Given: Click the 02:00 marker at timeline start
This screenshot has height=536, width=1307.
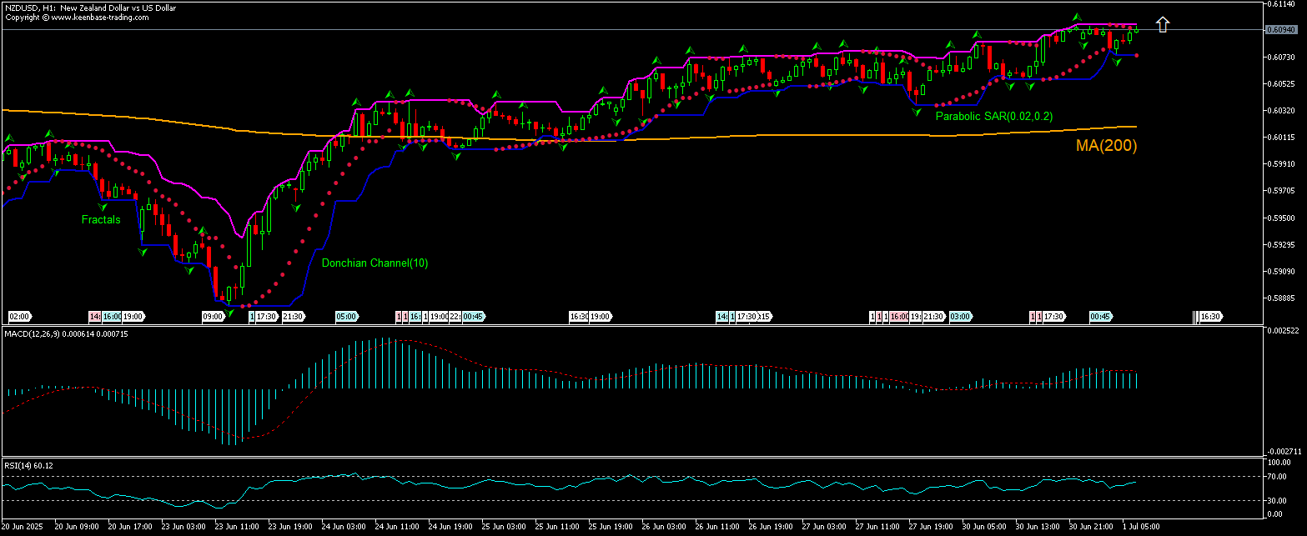Looking at the screenshot, I should (x=18, y=317).
